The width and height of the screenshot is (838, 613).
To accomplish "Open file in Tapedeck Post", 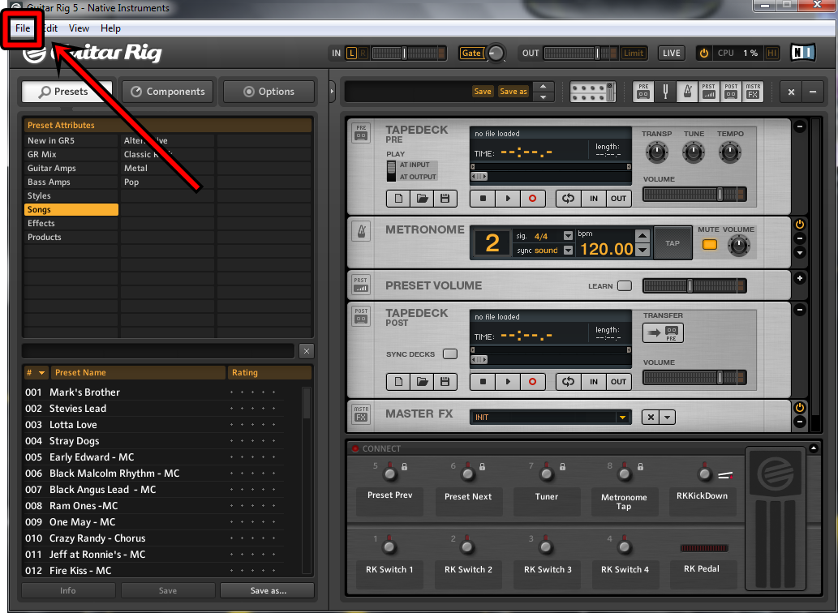I will (x=422, y=382).
